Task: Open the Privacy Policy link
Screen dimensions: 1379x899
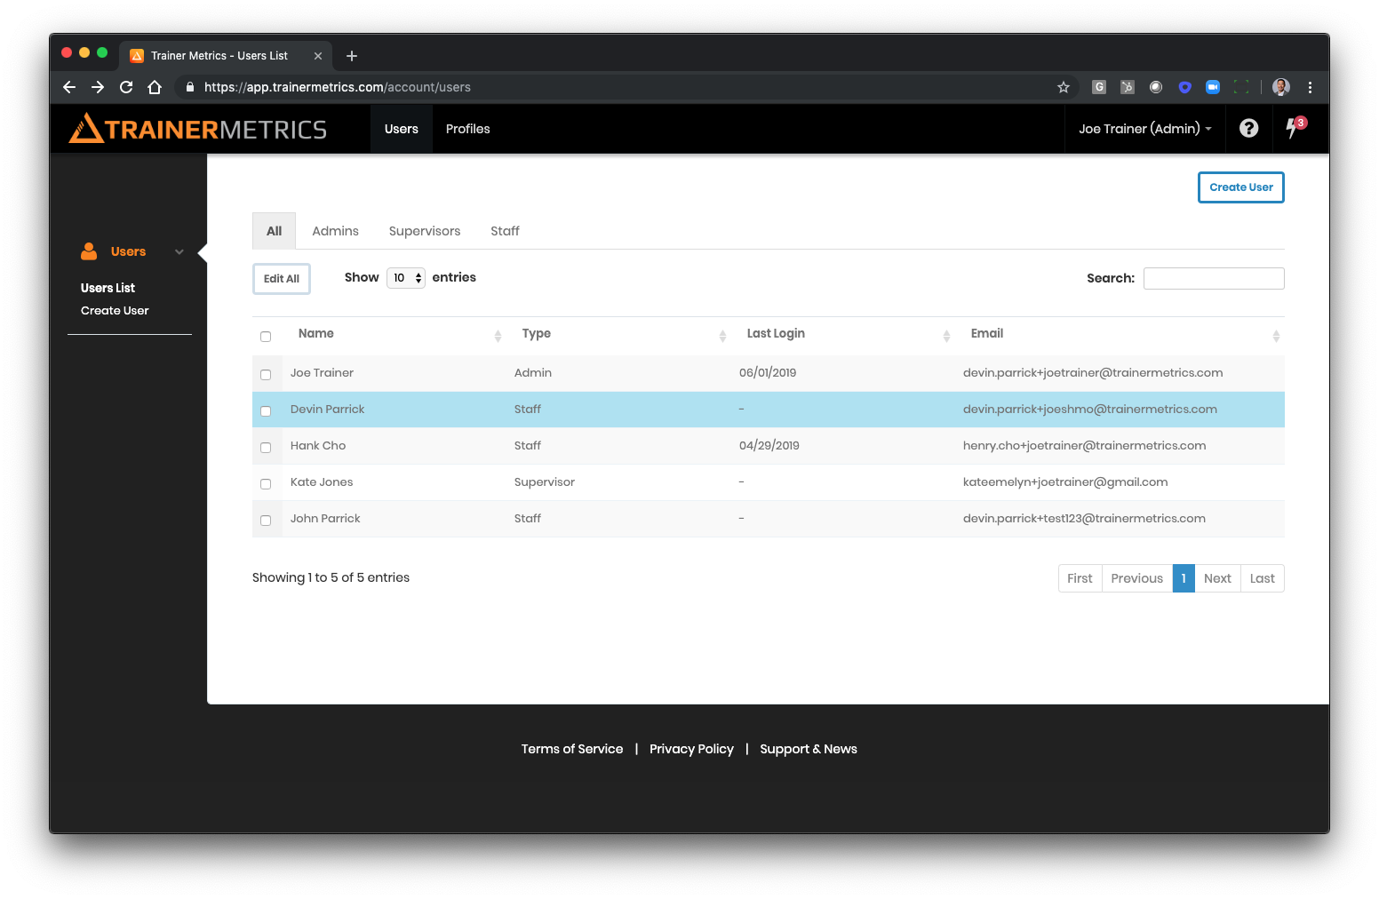Action: [691, 749]
